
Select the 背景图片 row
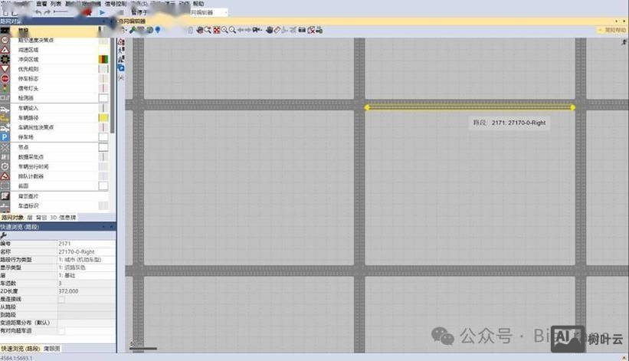click(x=54, y=196)
